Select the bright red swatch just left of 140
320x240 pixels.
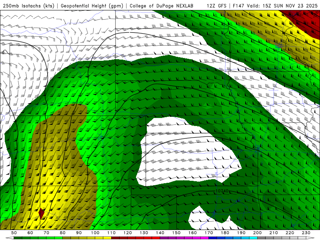click(x=156, y=238)
